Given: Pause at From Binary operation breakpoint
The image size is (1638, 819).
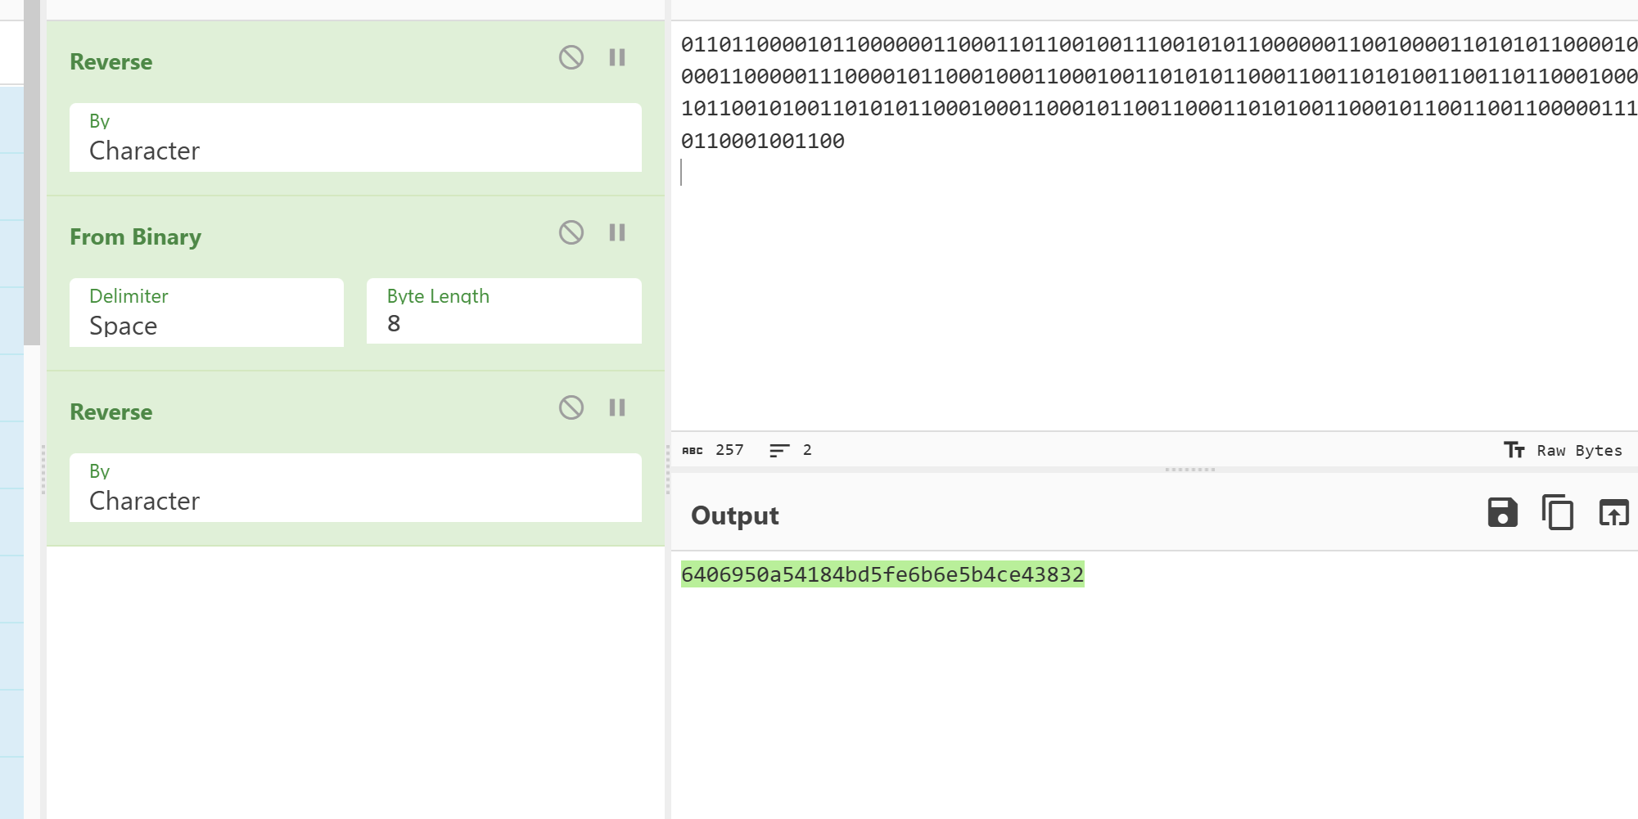Looking at the screenshot, I should coord(617,232).
